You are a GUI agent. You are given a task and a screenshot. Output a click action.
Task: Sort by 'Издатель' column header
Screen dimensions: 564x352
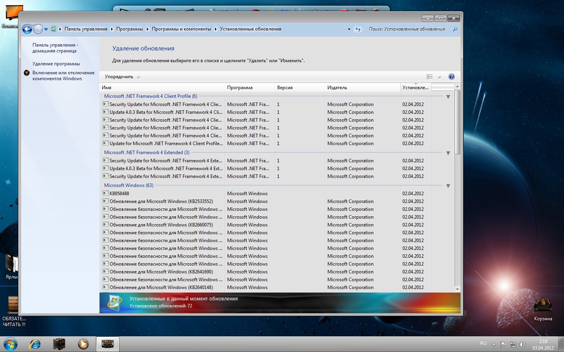(x=363, y=88)
